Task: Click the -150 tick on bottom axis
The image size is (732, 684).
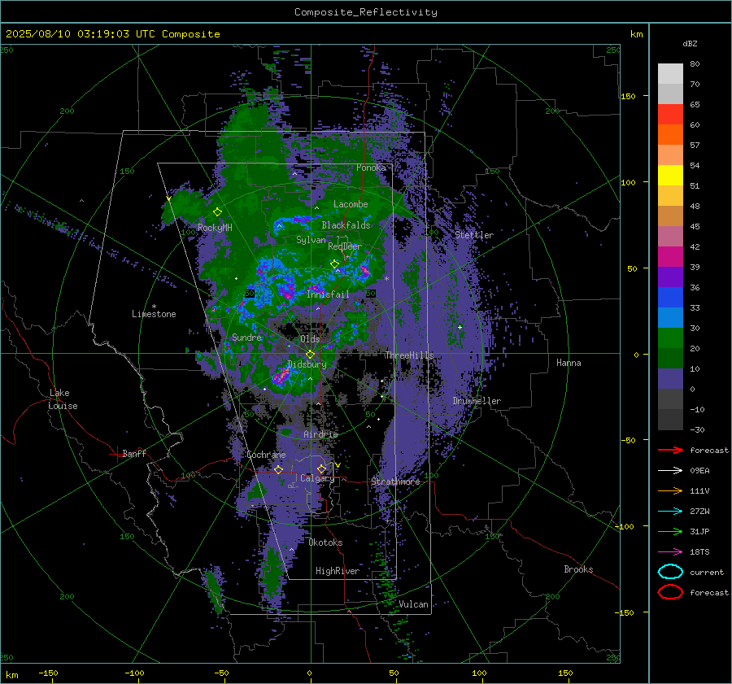Action: tap(48, 673)
